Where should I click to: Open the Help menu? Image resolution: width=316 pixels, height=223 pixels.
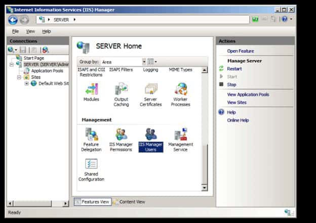coord(47,31)
